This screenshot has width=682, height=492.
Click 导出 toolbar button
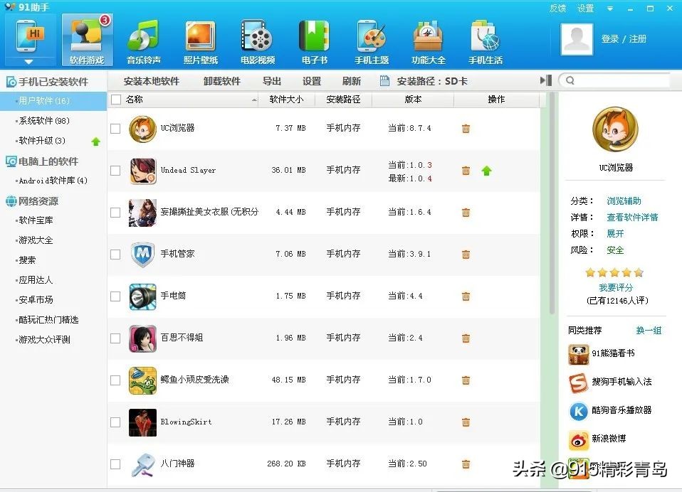coord(272,81)
